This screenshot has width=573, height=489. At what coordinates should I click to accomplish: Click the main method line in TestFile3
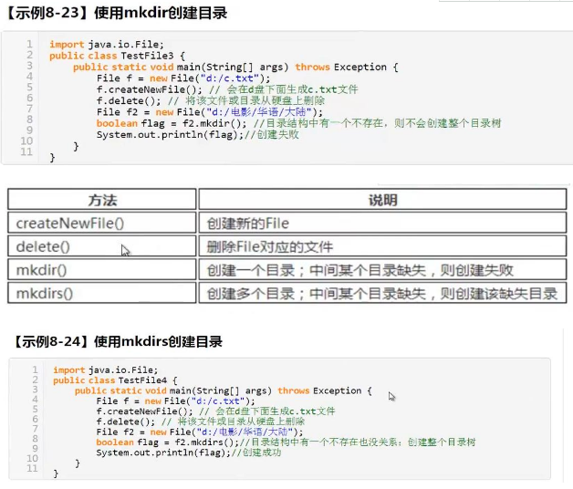coord(235,67)
